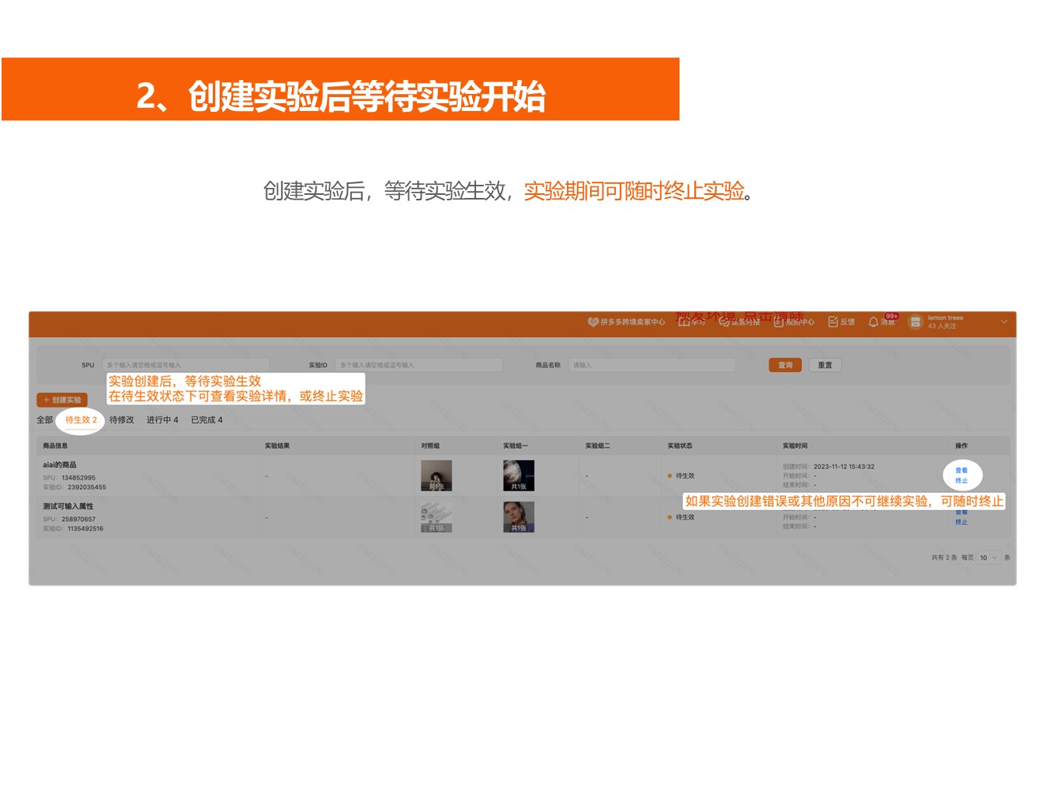Click 终止 for aiai的商品 experiment
The height and width of the screenshot is (795, 1060).
click(961, 481)
